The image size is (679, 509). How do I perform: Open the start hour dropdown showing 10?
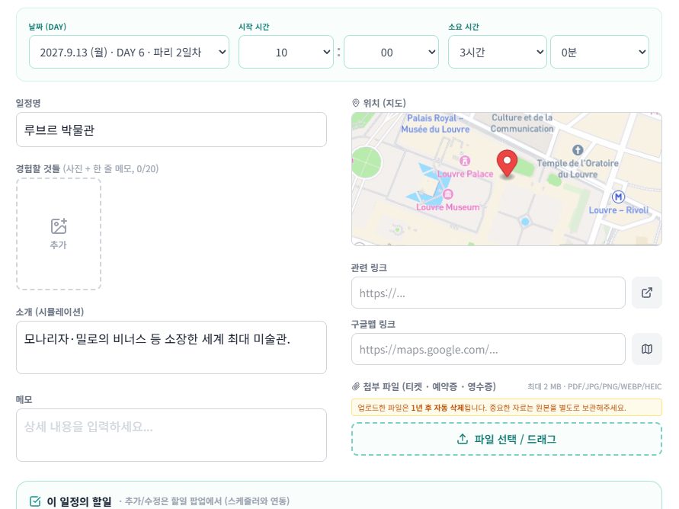(286, 52)
